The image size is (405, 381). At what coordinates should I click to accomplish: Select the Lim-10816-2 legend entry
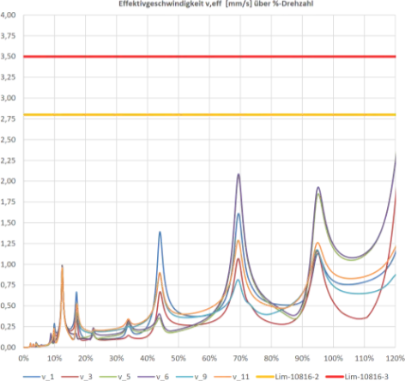coord(287,377)
